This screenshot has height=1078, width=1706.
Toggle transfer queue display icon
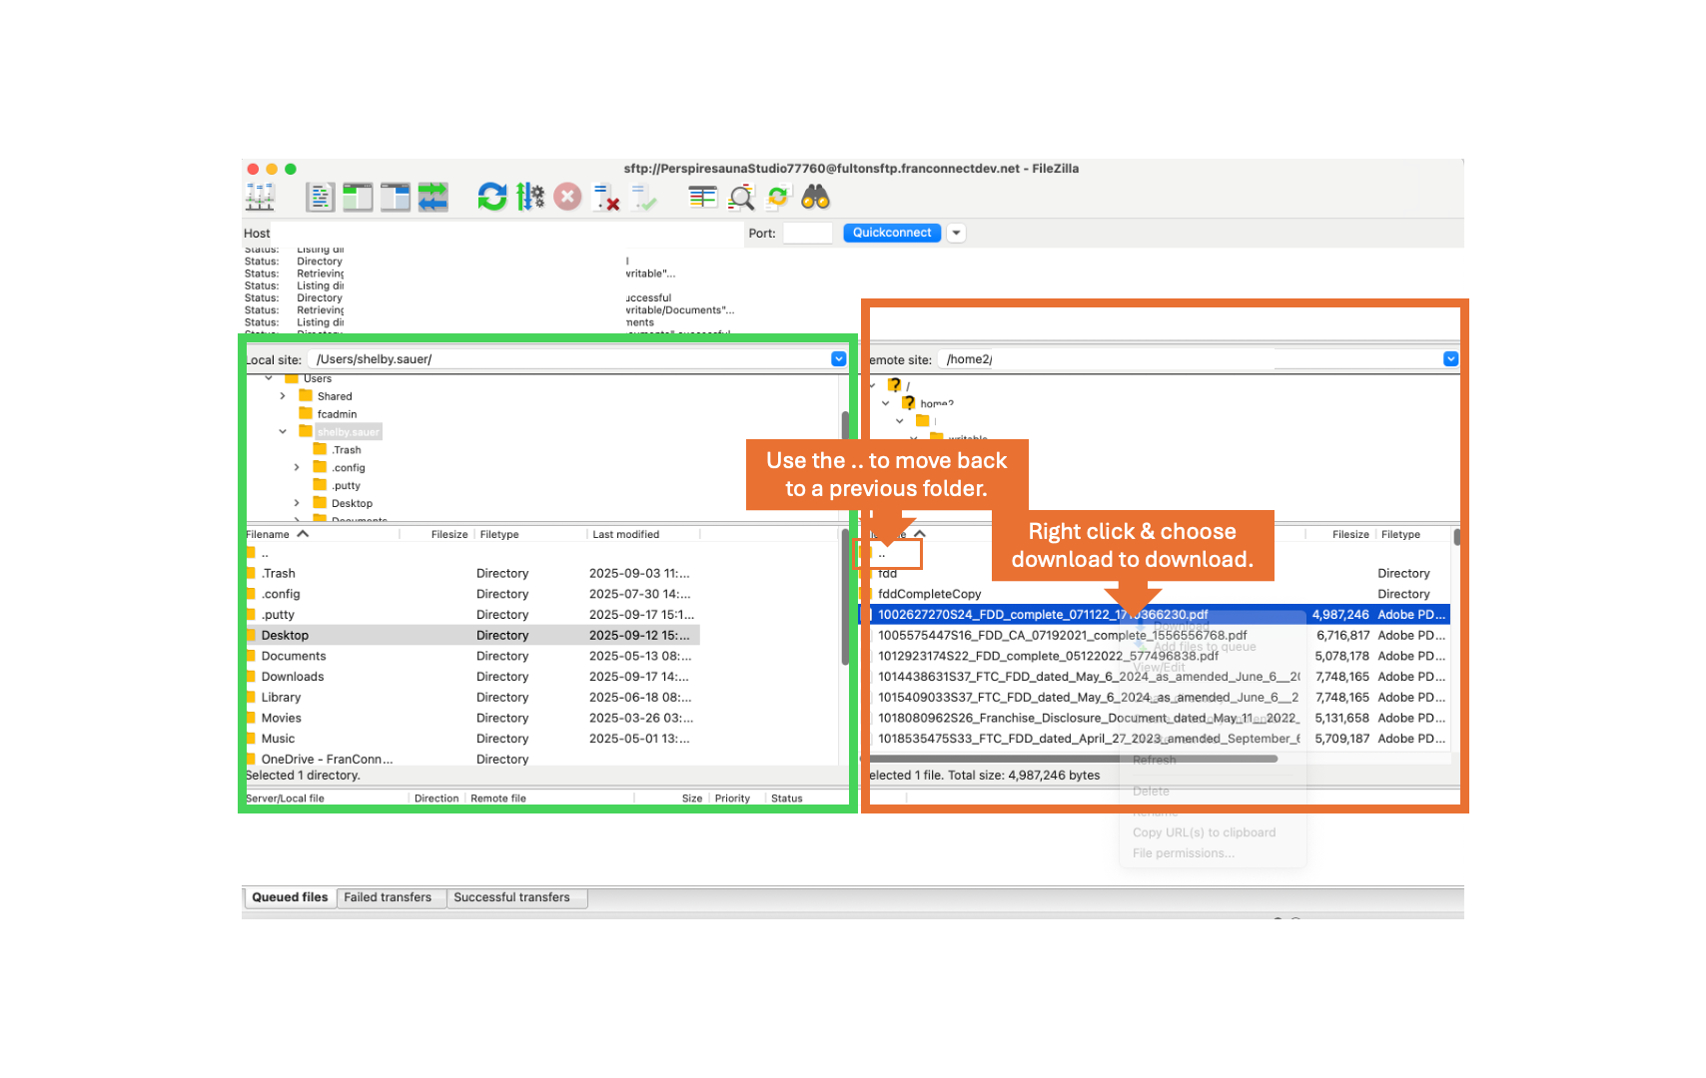tap(432, 197)
